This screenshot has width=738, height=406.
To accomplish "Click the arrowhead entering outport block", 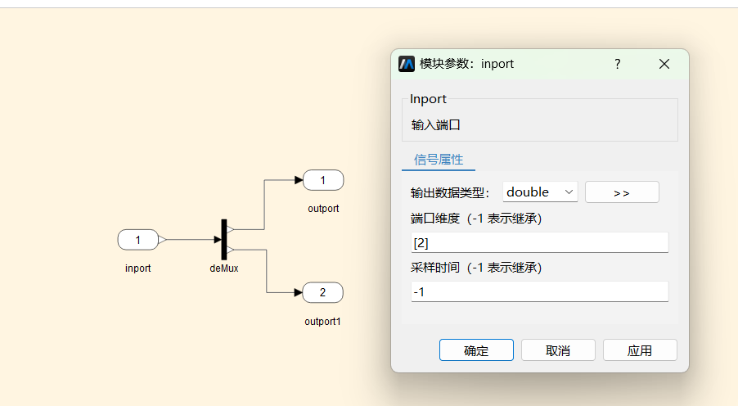I will [x=299, y=180].
